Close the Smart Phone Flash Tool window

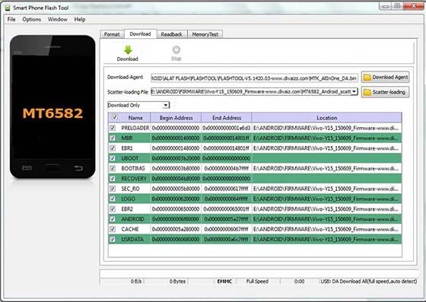click(413, 6)
